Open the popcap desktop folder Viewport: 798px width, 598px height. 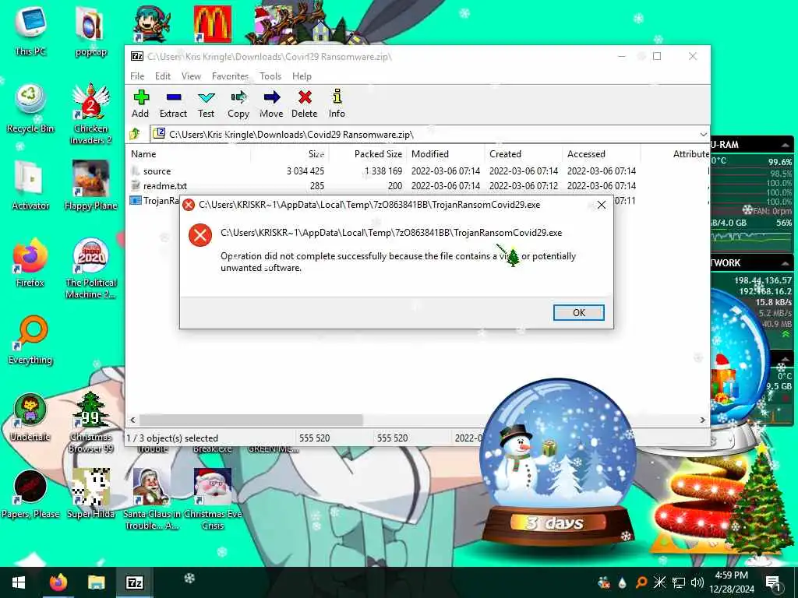point(90,30)
